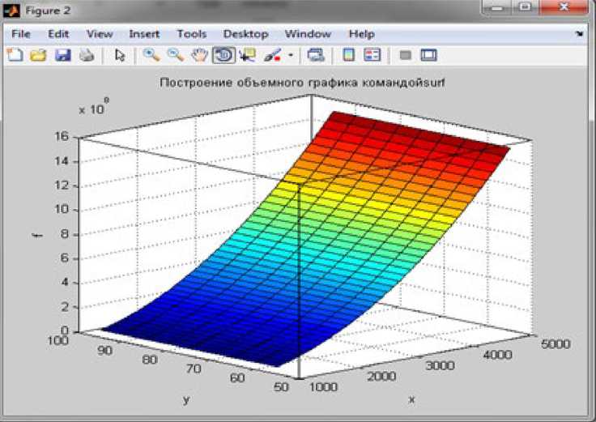Viewport: 596px width, 422px height.
Task: Click the Show Plot Tools icon
Action: coord(428,55)
